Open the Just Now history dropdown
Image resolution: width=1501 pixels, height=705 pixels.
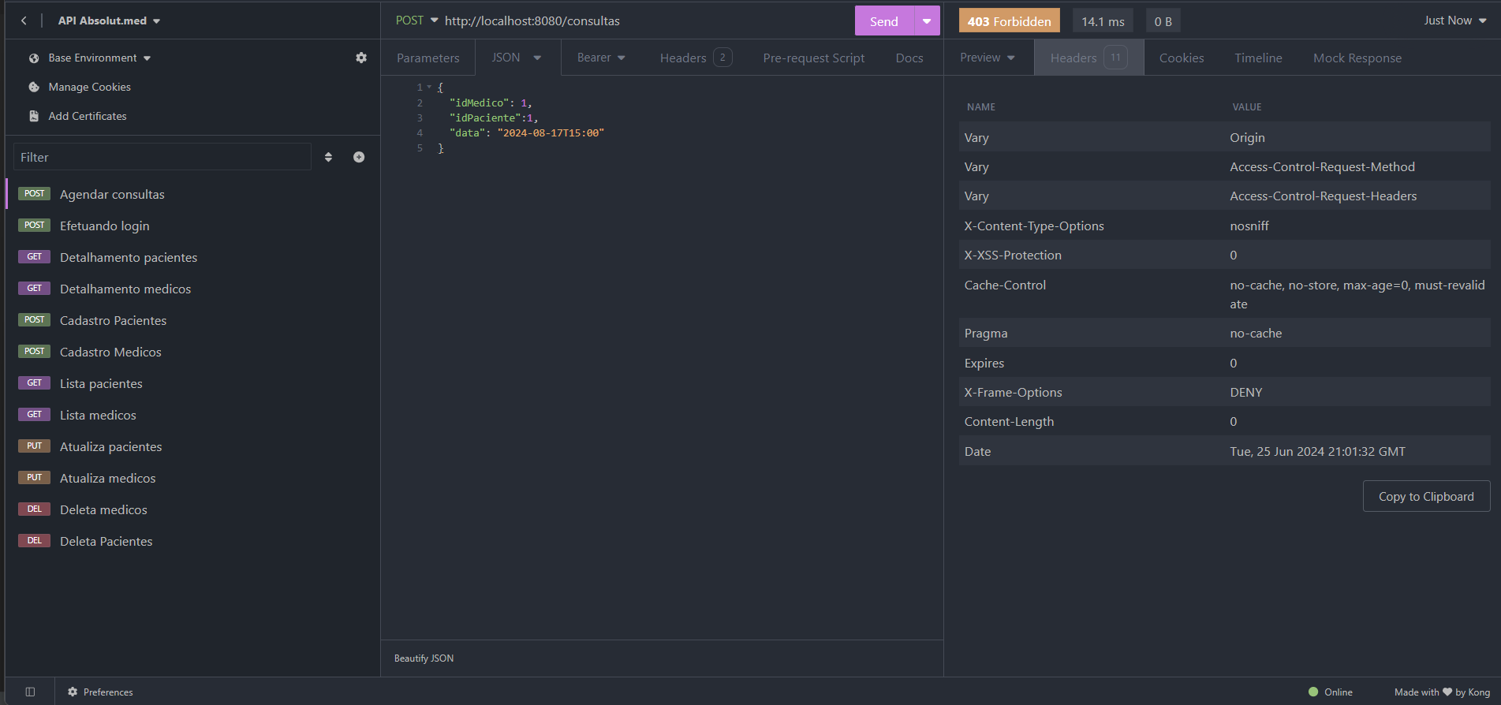[1455, 21]
